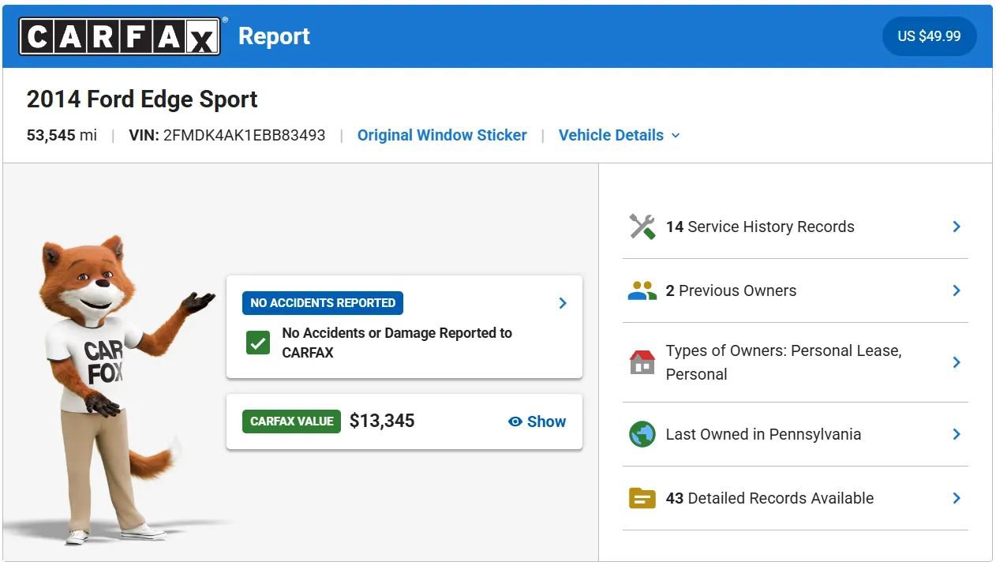Click the green no-accidents checkmark icon

coord(258,343)
